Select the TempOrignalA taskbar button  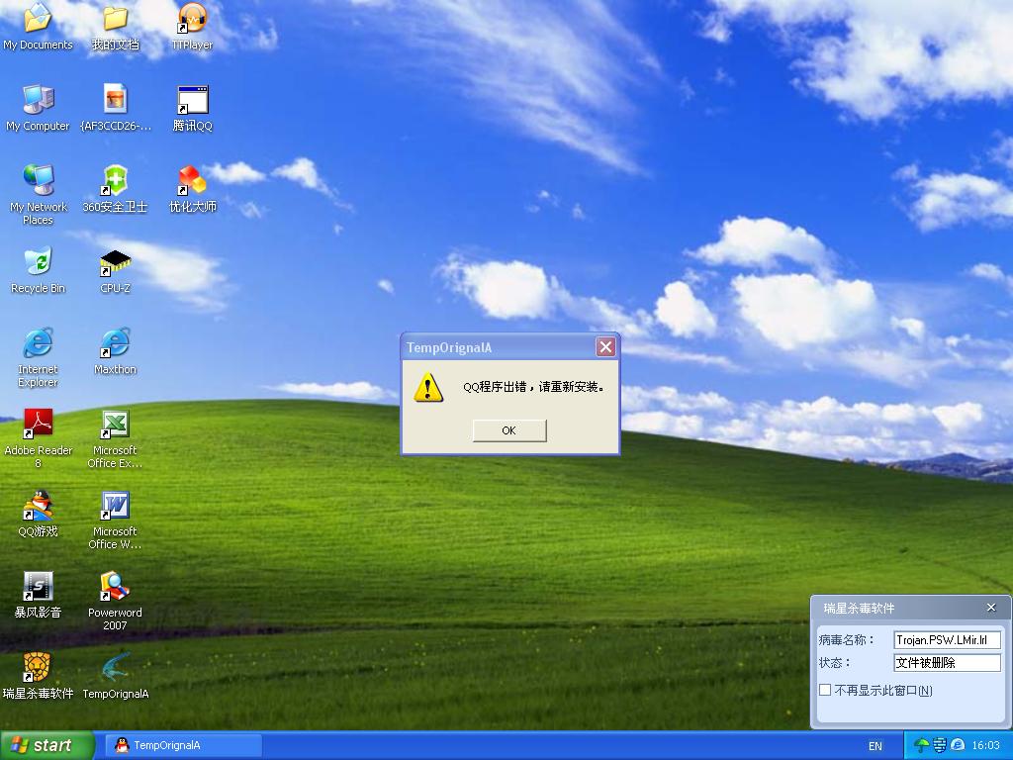[x=184, y=746]
